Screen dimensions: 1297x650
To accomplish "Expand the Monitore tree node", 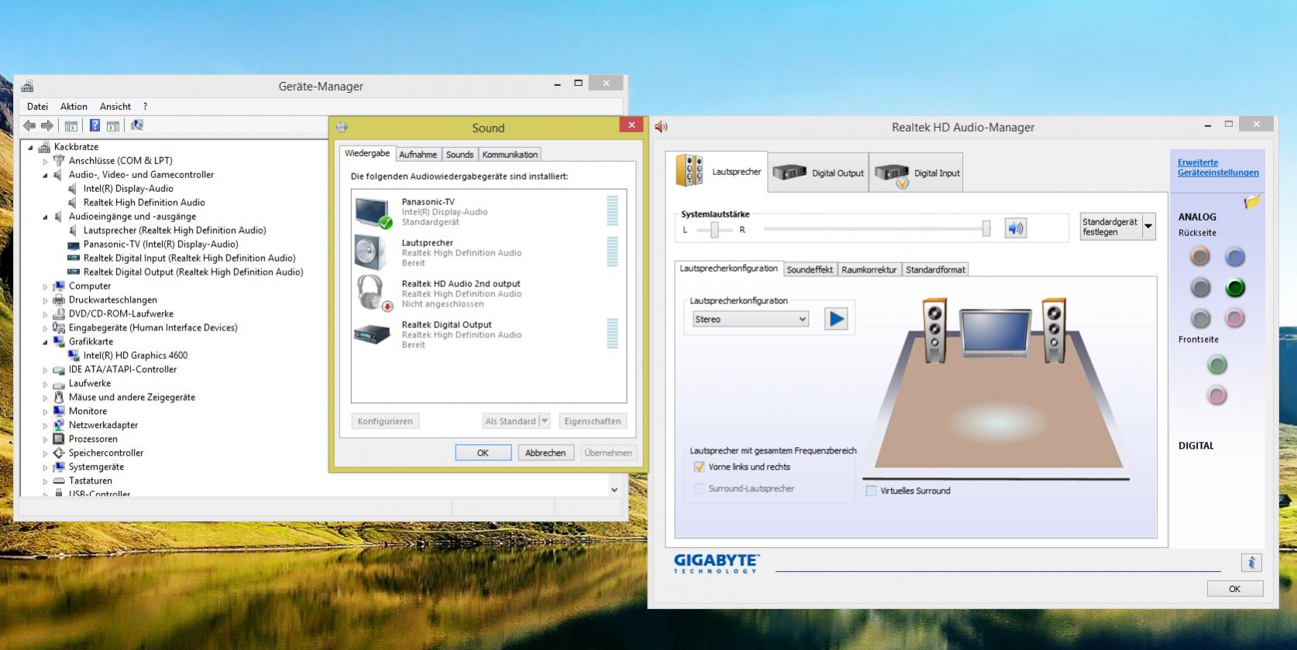I will point(45,412).
